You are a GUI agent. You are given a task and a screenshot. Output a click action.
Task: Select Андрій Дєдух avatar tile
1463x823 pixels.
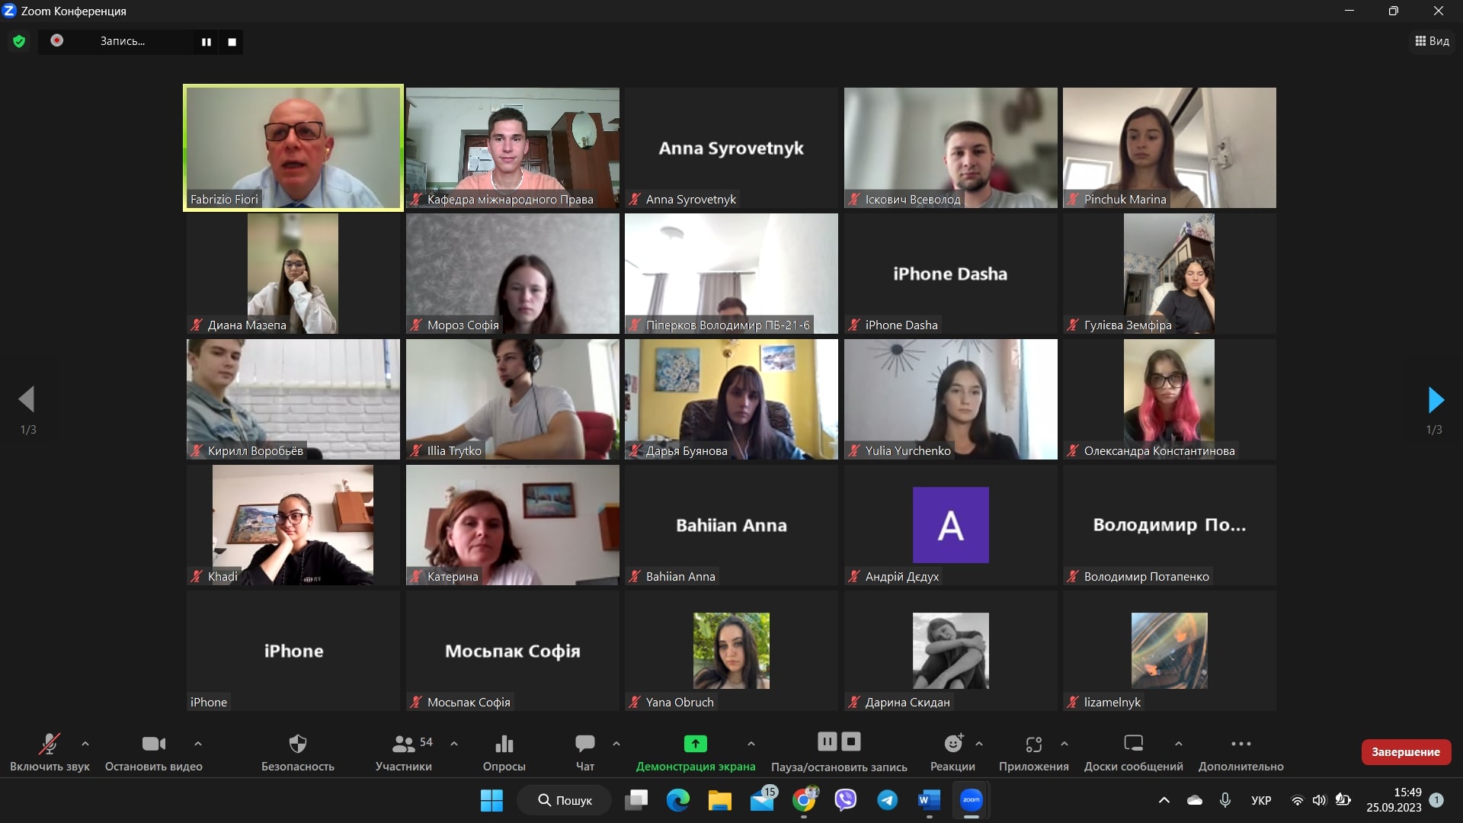pos(951,525)
